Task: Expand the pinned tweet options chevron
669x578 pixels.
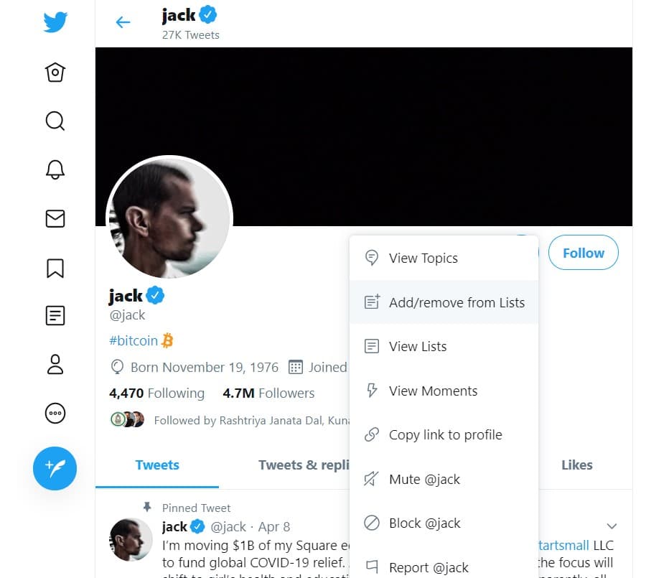Action: [612, 526]
